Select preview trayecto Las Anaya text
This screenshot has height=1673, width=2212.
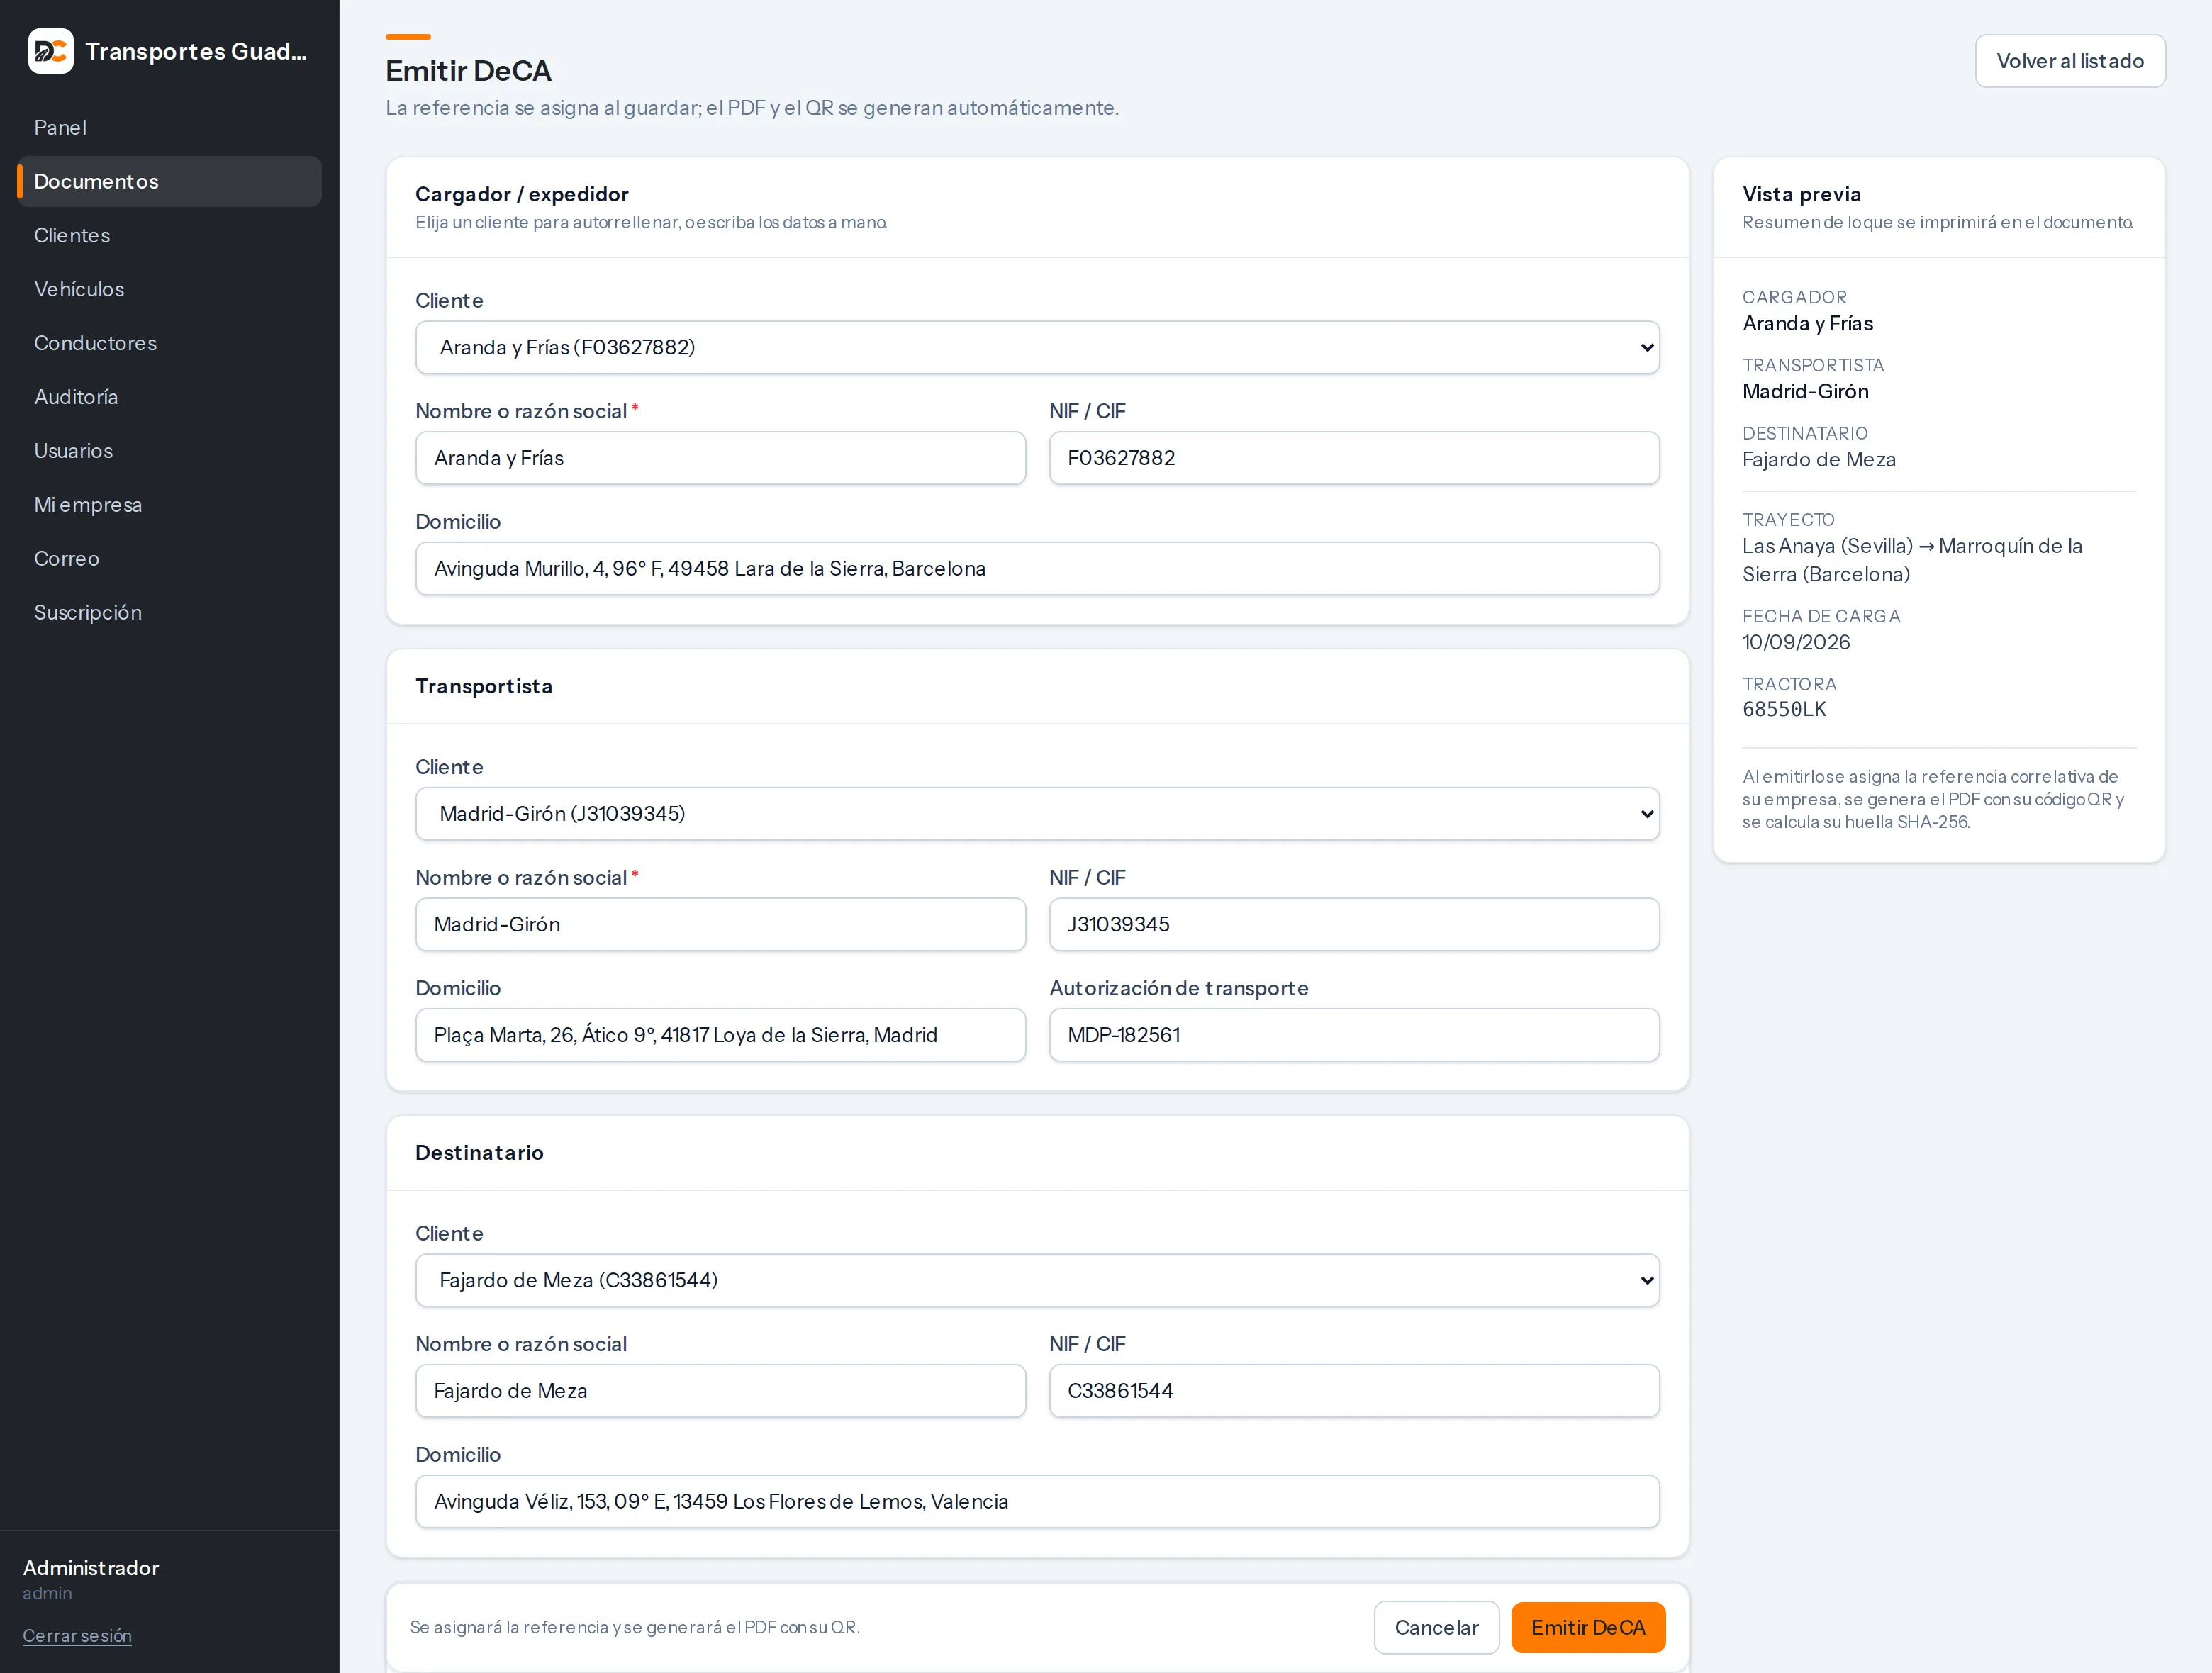[1912, 560]
